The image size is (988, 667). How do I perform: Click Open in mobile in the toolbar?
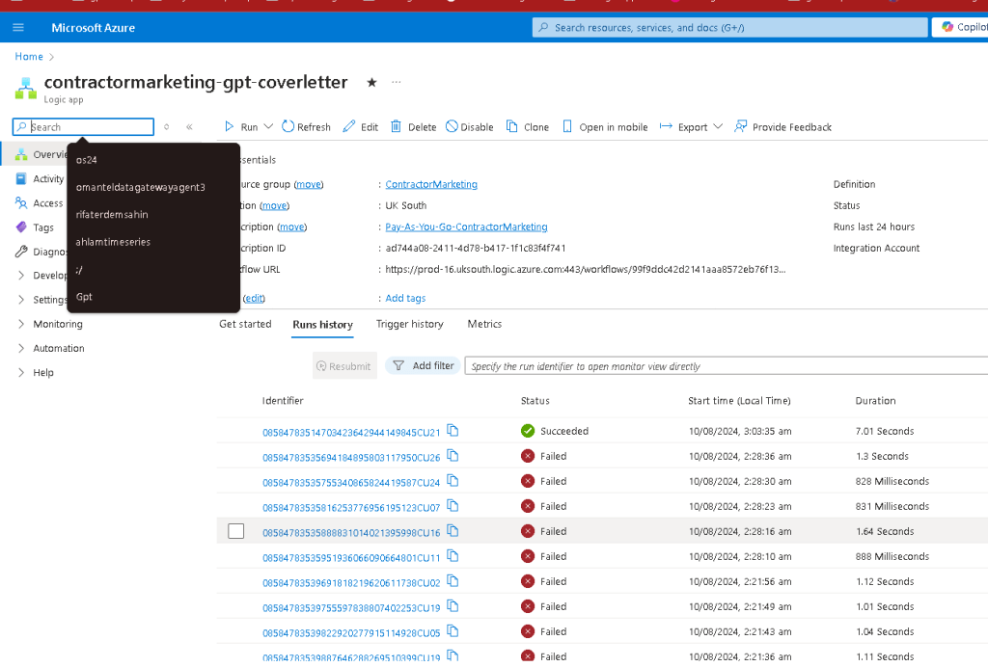click(x=605, y=126)
